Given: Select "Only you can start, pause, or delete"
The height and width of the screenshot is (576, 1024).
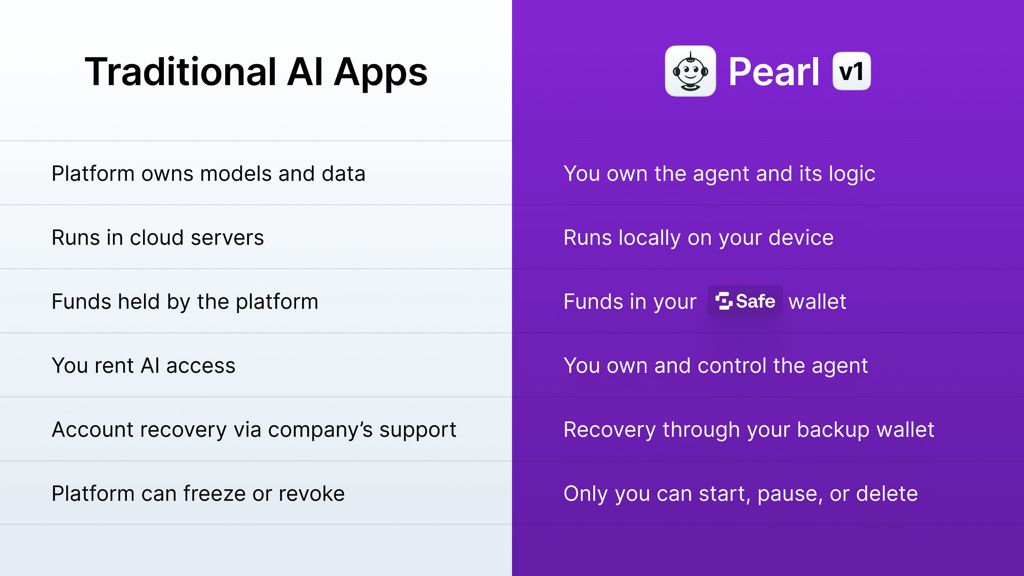Looking at the screenshot, I should (x=740, y=494).
